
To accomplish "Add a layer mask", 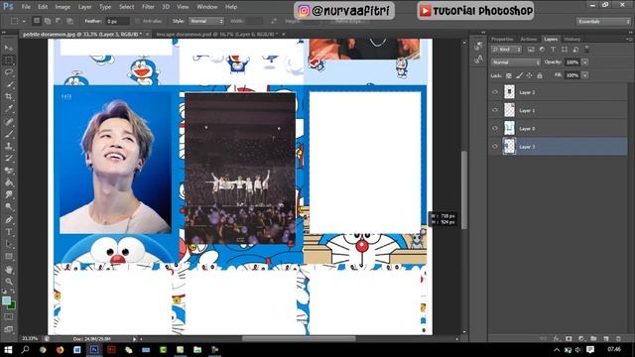I will pos(569,338).
